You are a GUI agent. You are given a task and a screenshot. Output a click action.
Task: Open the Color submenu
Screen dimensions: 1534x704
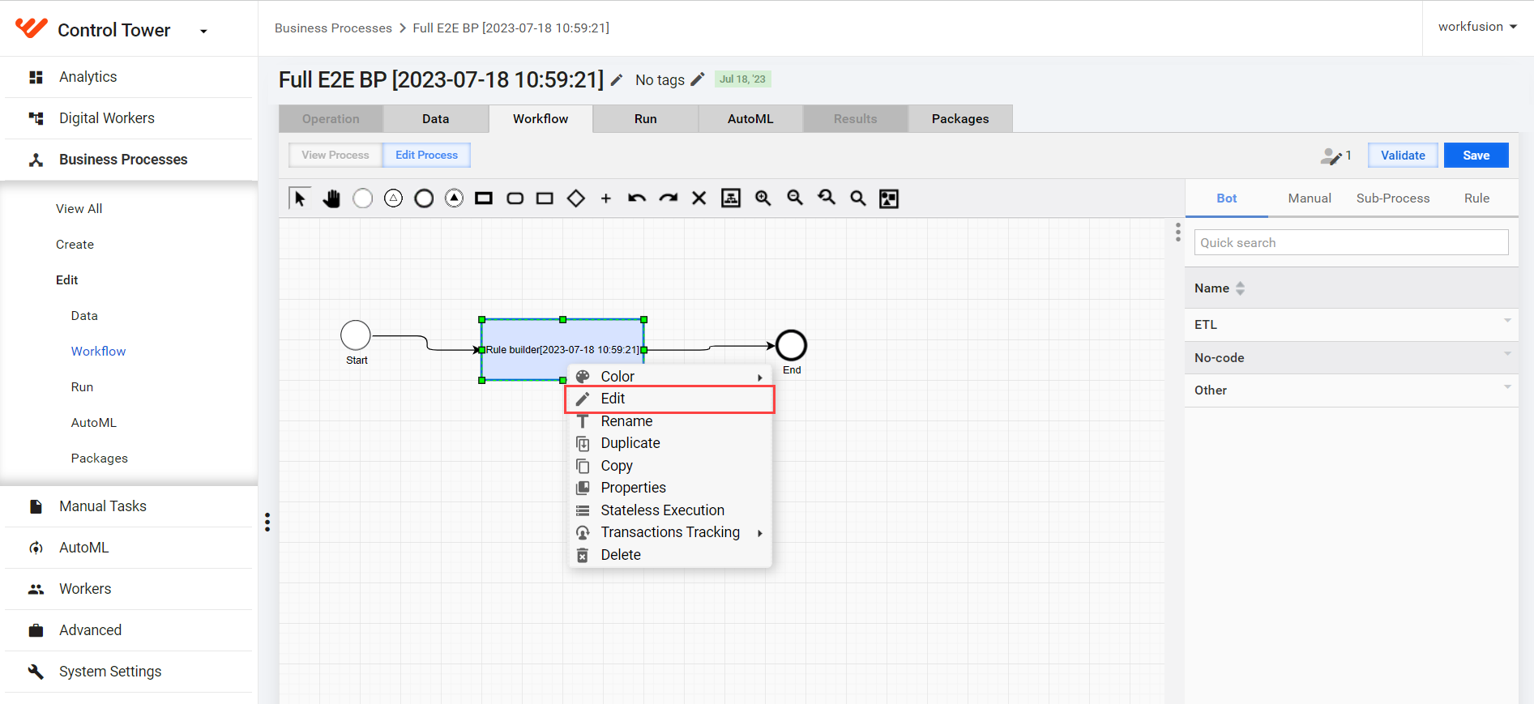tap(670, 377)
